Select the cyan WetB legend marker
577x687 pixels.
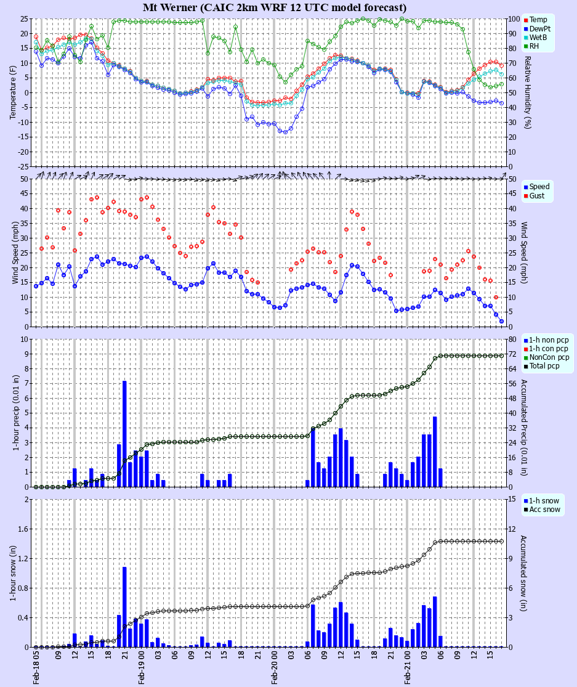[526, 38]
